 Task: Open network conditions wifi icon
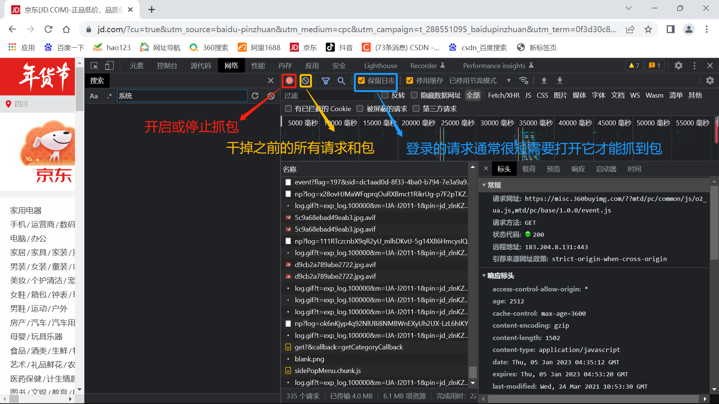[524, 80]
